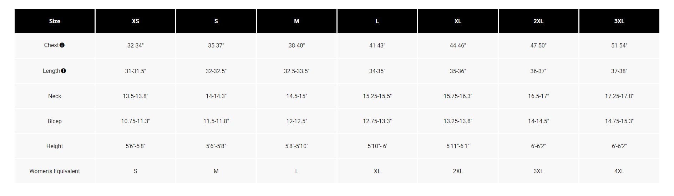This screenshot has height=196, width=674.
Task: Click the info icon beside Length
Action: pyautogui.click(x=64, y=71)
